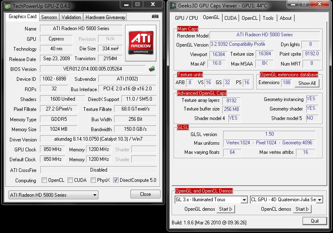
Task: Click the BIOS save chip icon
Action: [x=152, y=69]
